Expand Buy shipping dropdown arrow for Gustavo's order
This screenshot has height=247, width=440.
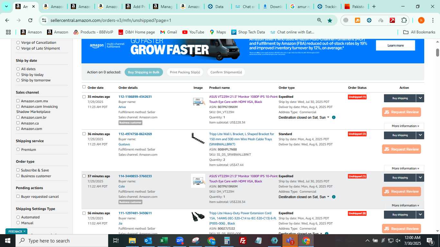(420, 135)
